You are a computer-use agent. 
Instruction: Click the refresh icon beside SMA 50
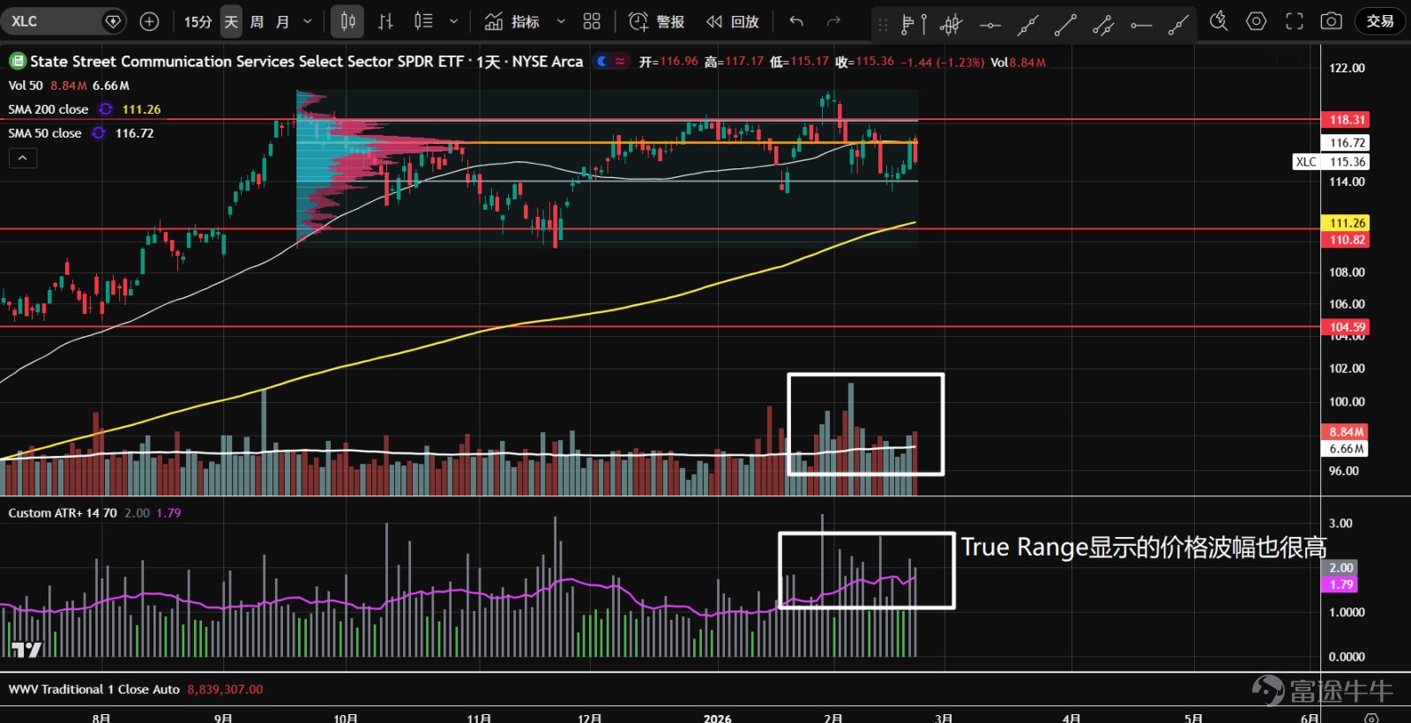pyautogui.click(x=99, y=133)
